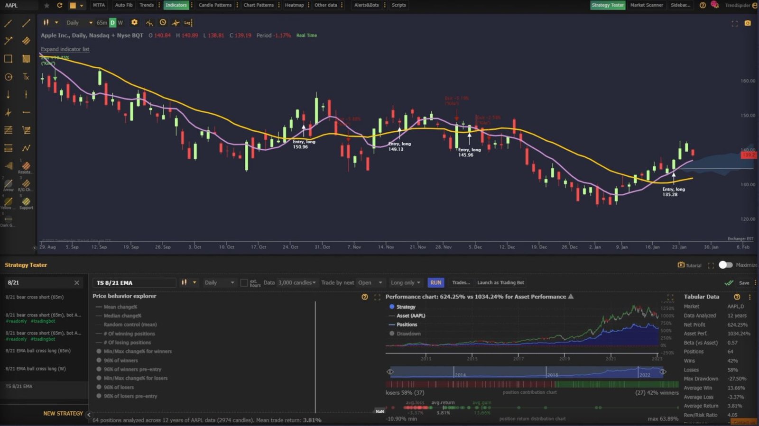This screenshot has width=759, height=426.
Task: Open the Strategy Tester Daily timeframe dropdown
Action: 219,283
